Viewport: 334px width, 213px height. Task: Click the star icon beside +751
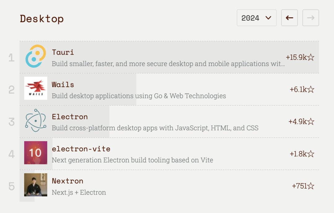(311, 186)
